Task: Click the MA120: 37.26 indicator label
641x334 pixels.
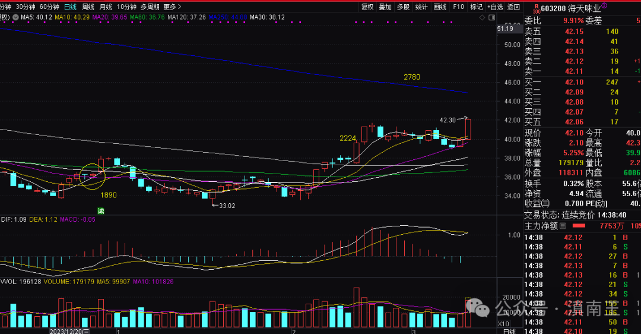Action: click(186, 17)
